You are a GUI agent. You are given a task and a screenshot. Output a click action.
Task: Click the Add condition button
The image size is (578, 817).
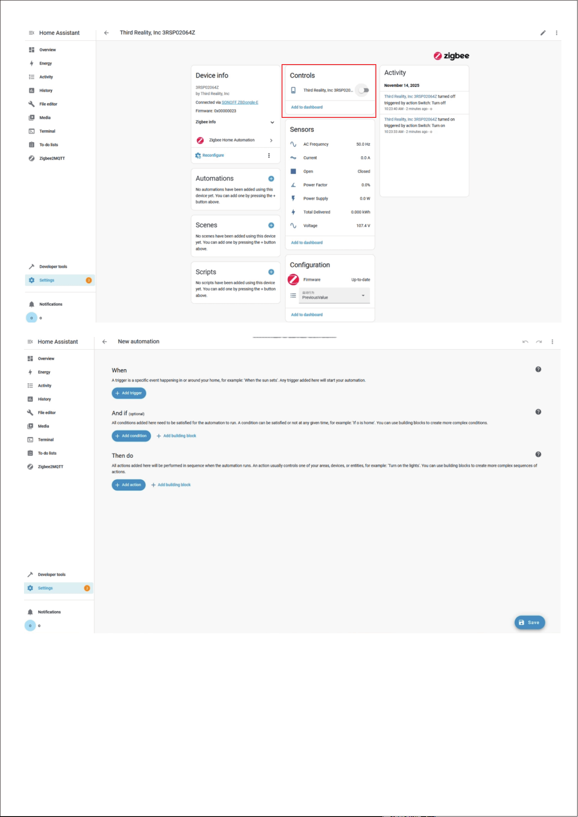(131, 436)
